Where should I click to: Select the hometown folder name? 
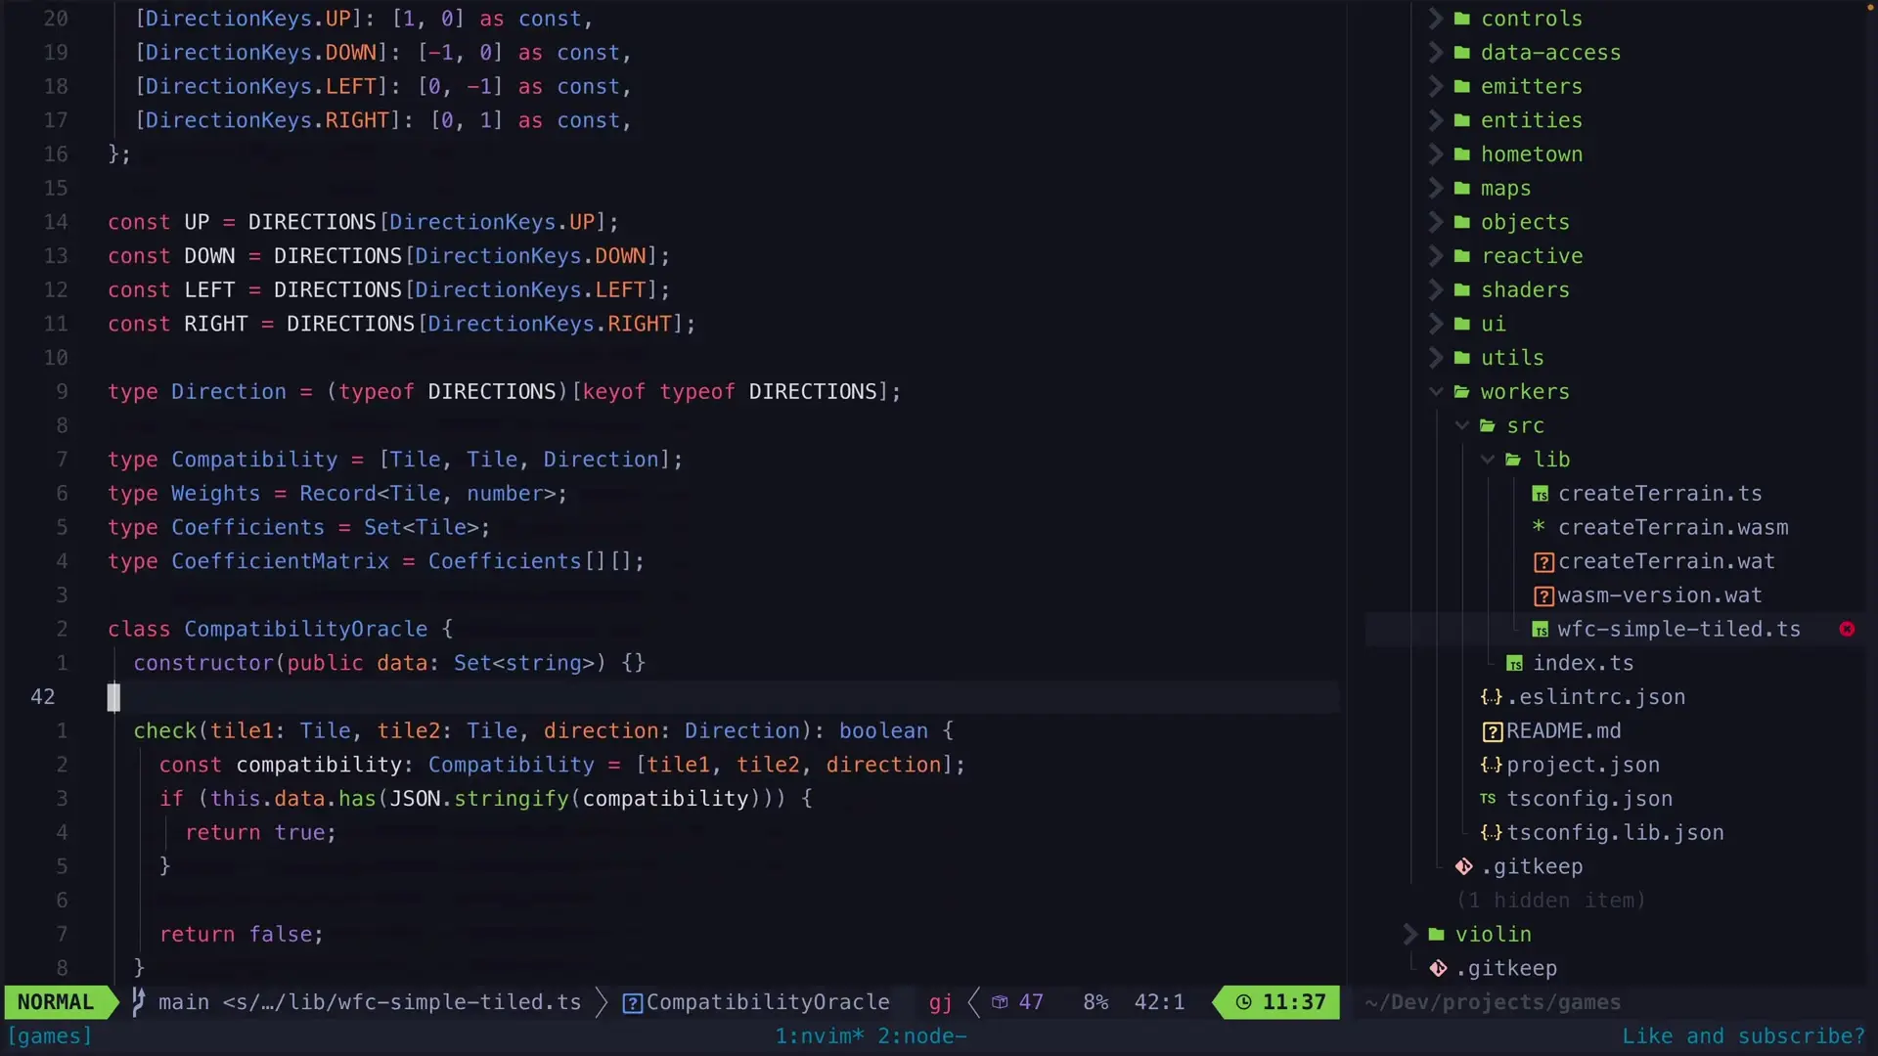[1531, 154]
